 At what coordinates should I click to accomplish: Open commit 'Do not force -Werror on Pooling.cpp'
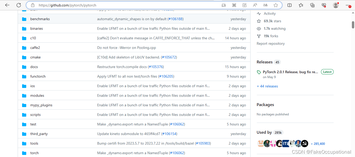pyautogui.click(x=127, y=48)
